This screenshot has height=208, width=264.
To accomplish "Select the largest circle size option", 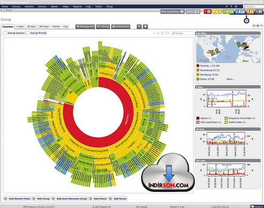I will (x=167, y=33).
